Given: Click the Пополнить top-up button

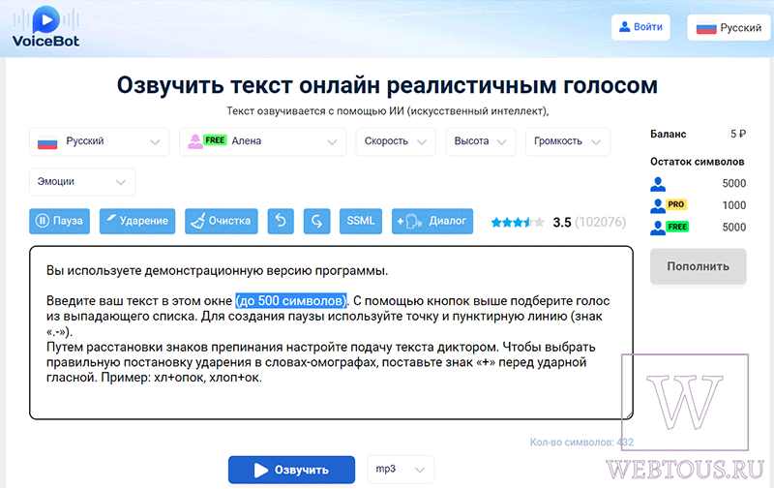Looking at the screenshot, I should tap(698, 266).
